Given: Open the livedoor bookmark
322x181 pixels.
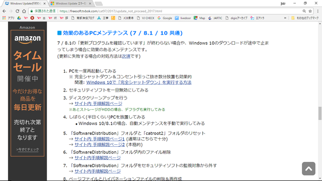Looking at the screenshot, I should (183, 18).
